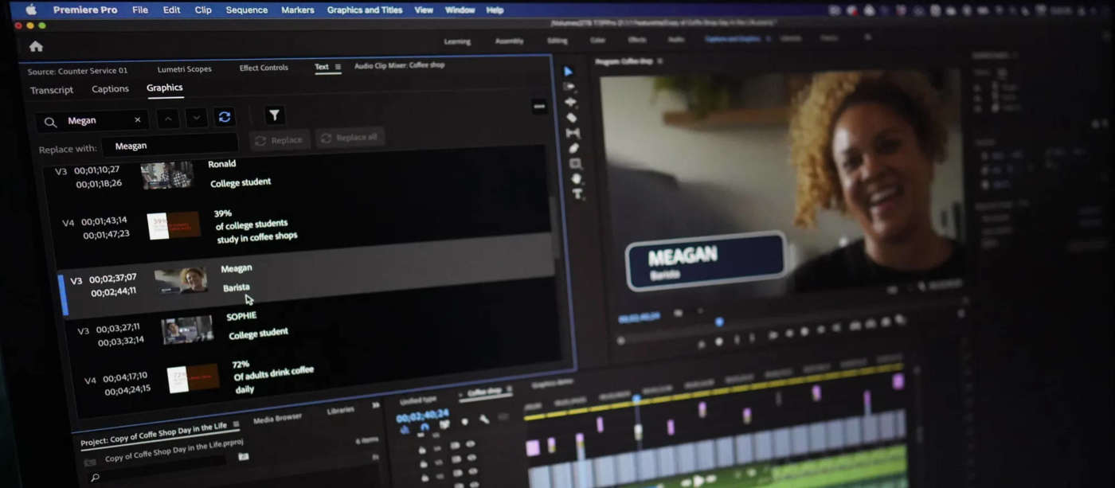Click the Home icon
1115x488 pixels.
coord(36,46)
